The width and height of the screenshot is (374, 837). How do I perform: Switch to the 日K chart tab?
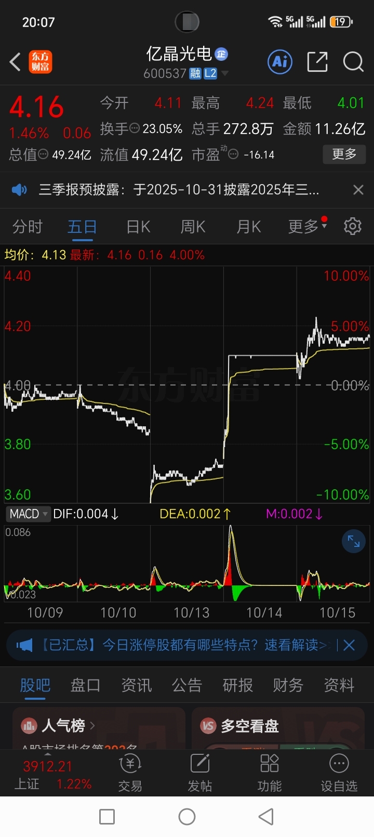click(138, 227)
